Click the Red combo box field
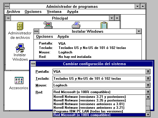Viewport: 158px width, 118px height. (99, 92)
